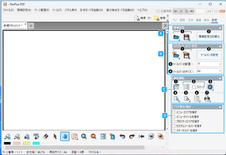Viewport: 226px width, 155px height.
Task: Open the ヘルプ(H) menu
Action: (142, 10)
